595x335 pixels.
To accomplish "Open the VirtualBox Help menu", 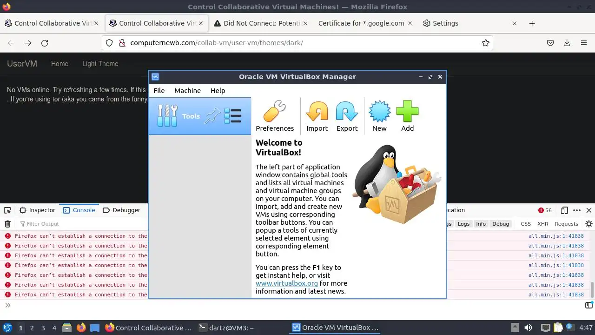I will pyautogui.click(x=218, y=91).
